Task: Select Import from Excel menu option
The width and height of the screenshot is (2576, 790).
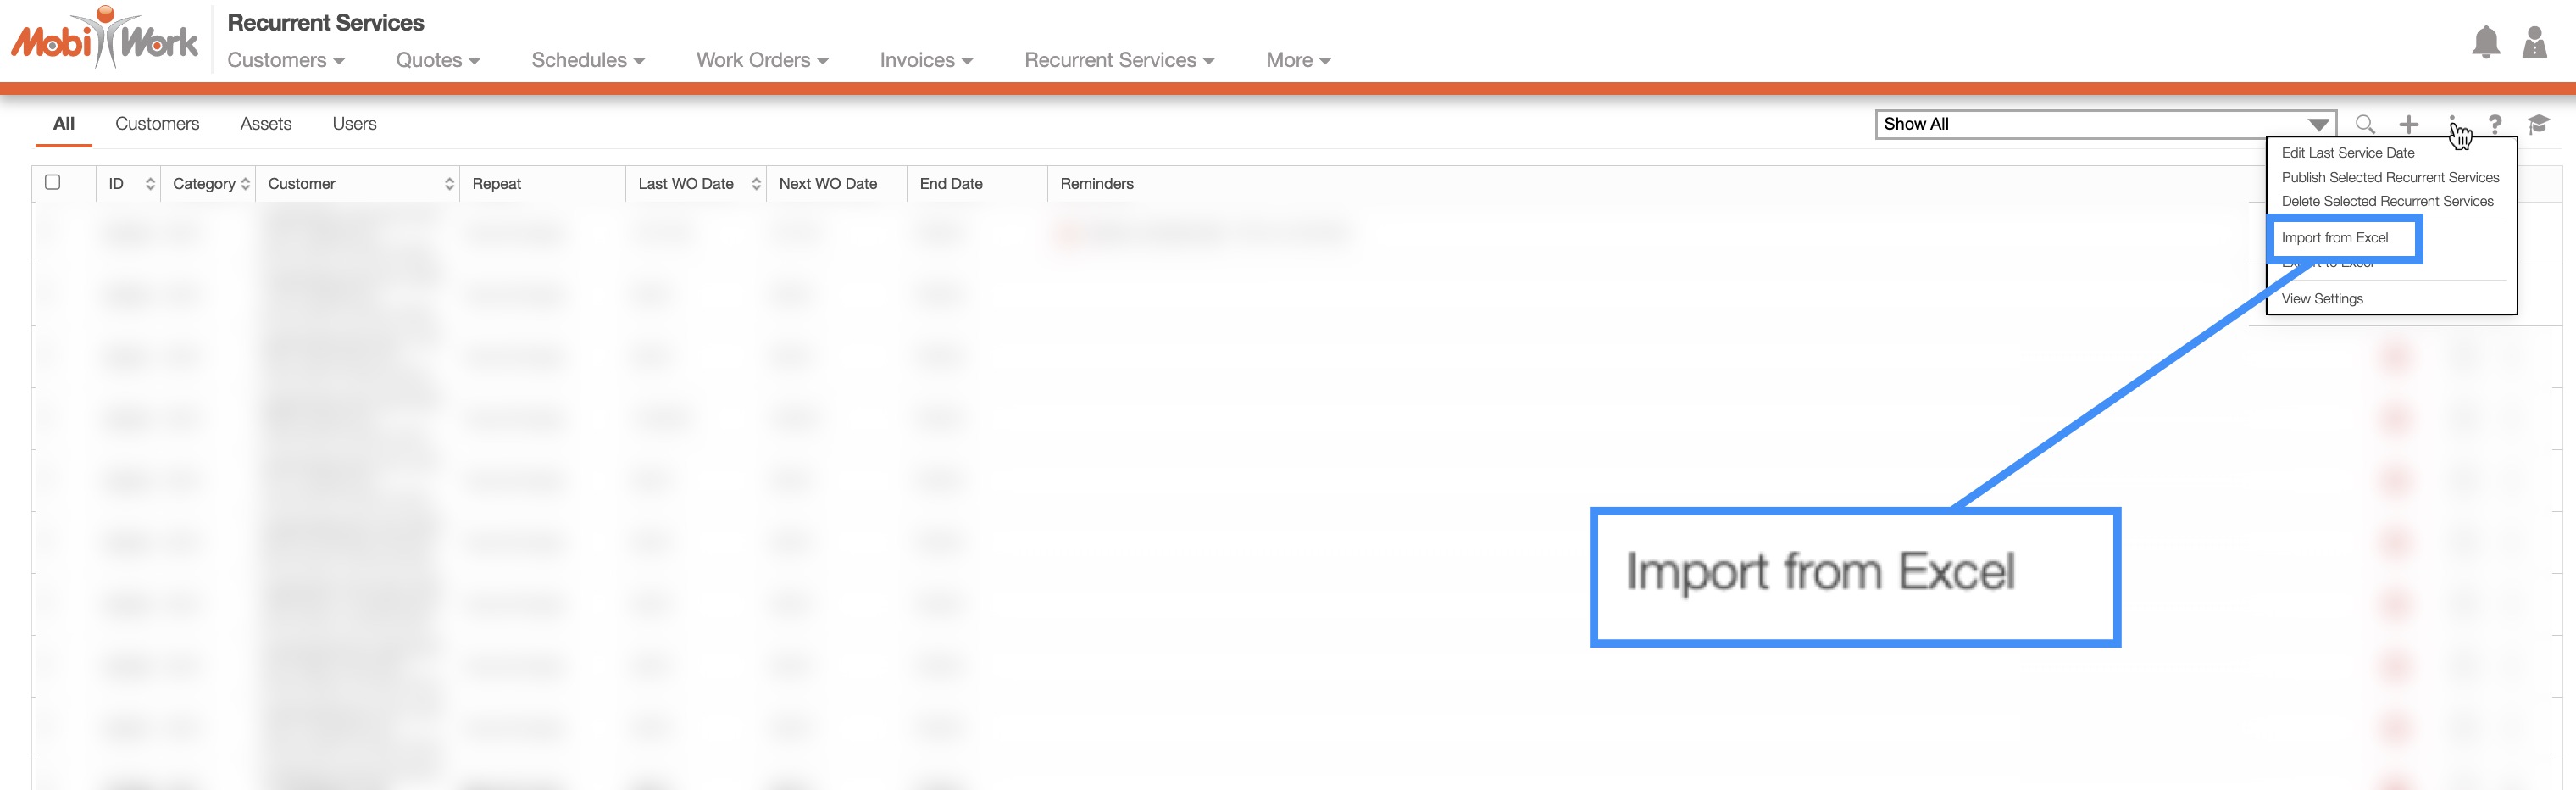Action: point(2334,238)
